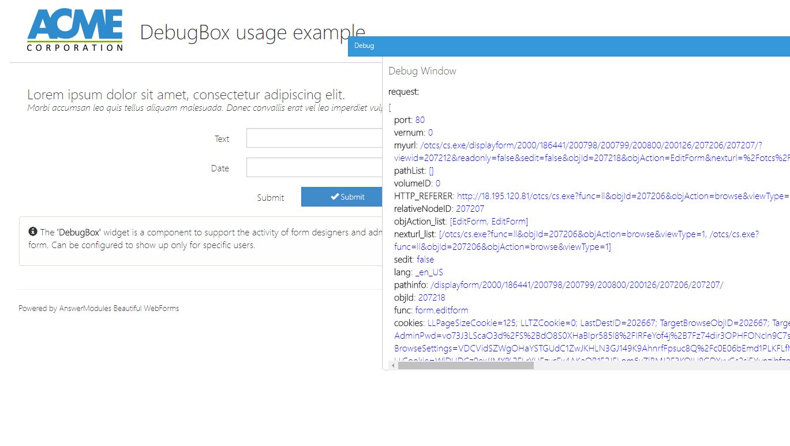This screenshot has height=446, width=790.
Task: Click the left arrow of horizontal scrollbar
Action: 393,365
